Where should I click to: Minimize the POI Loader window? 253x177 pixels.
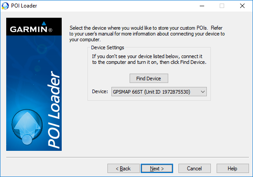[x=202, y=6]
